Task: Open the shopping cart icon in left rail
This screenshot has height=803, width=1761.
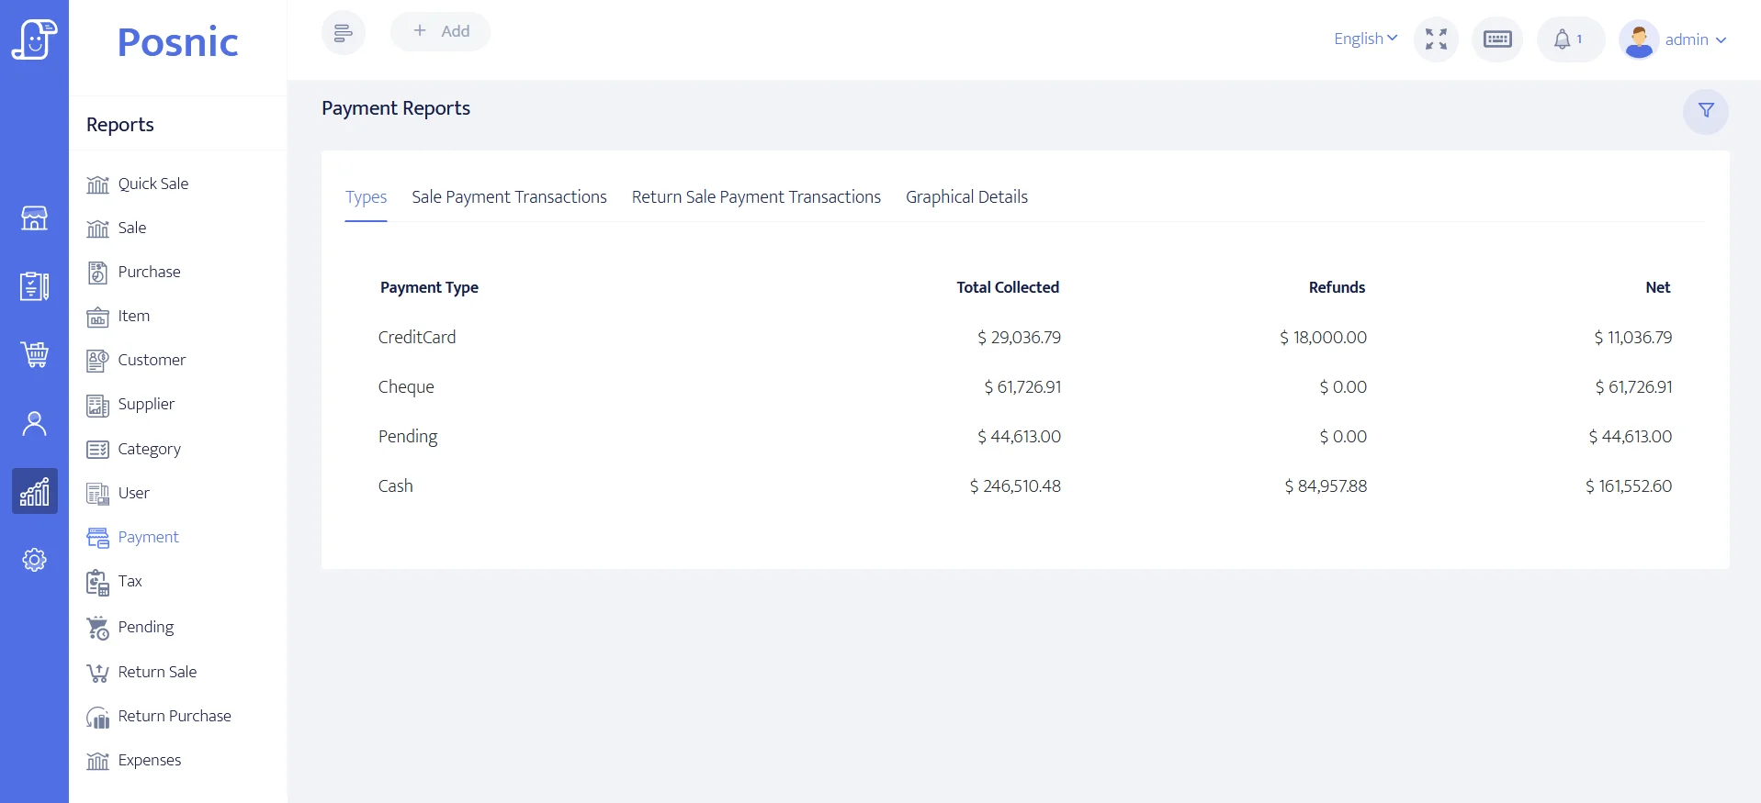Action: coord(34,354)
